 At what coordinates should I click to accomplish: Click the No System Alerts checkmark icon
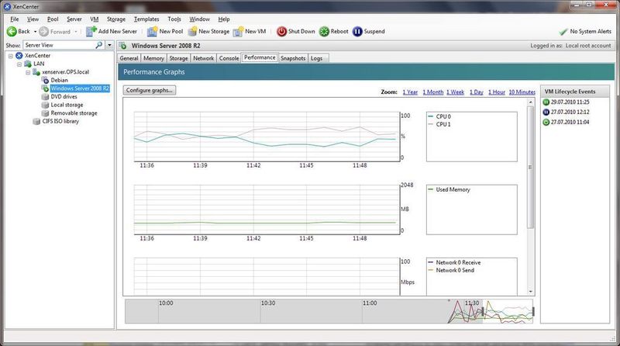[x=563, y=32]
